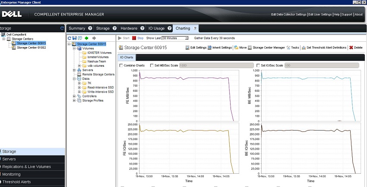Expand the vdb volumes folder

tap(79, 66)
